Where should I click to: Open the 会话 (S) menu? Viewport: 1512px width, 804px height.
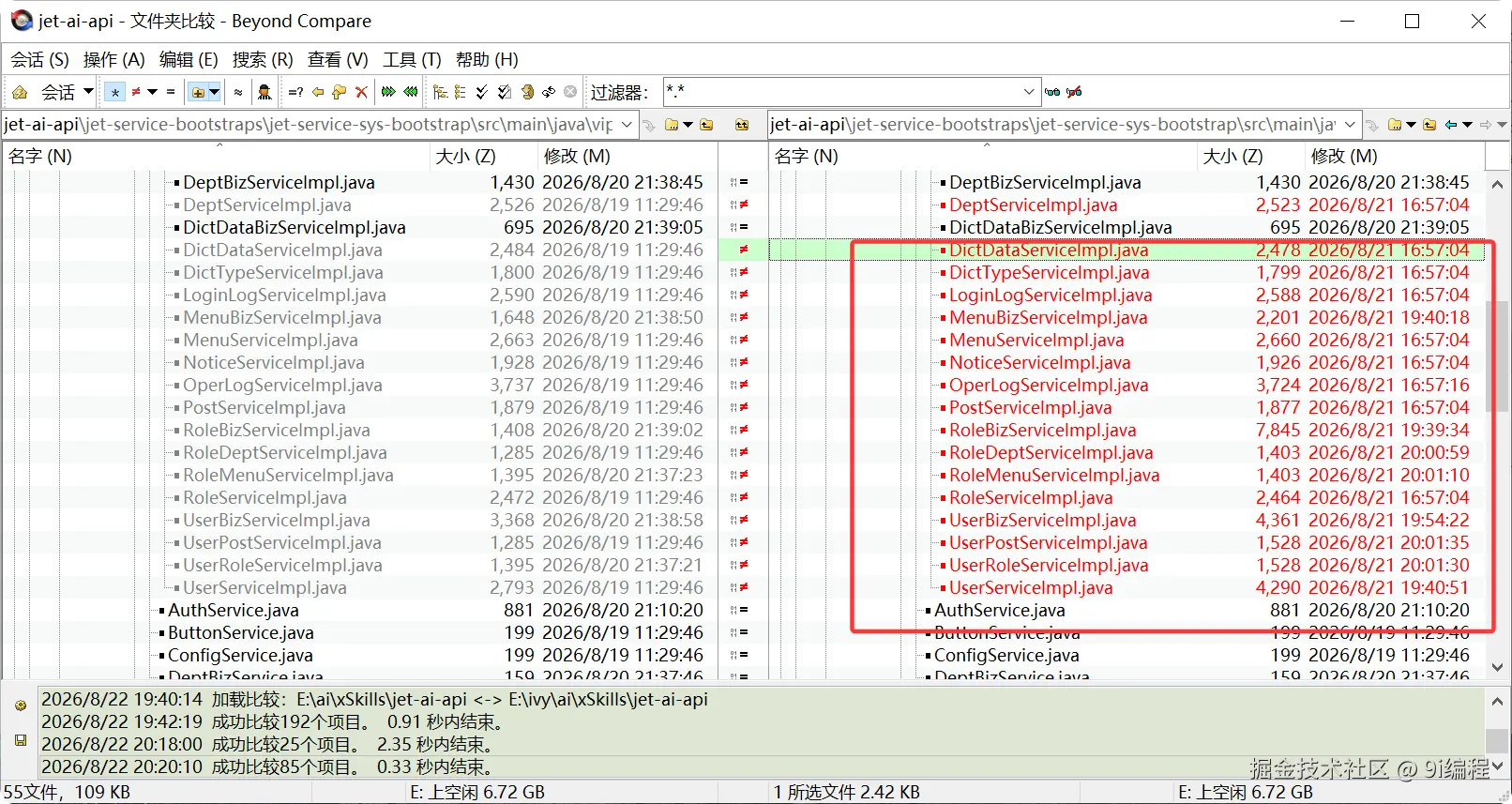tap(39, 59)
